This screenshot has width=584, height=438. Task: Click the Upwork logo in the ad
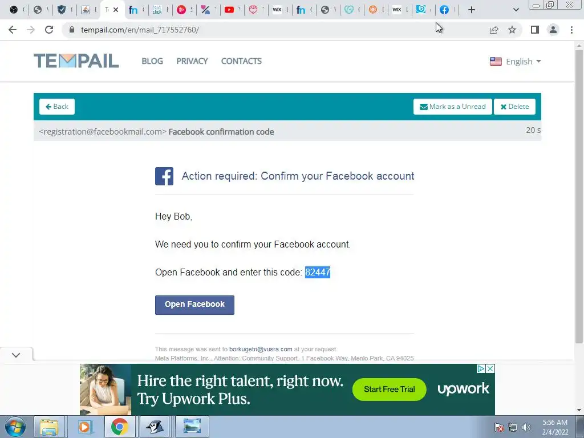coord(463,389)
